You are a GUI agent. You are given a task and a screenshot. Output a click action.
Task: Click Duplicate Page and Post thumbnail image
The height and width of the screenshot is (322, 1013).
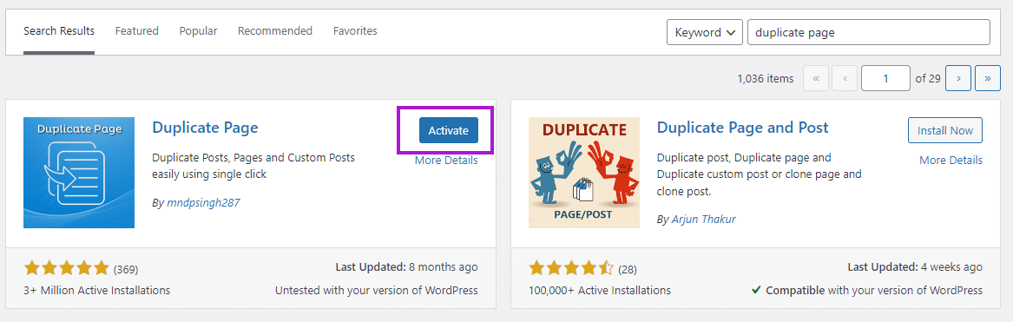[584, 173]
